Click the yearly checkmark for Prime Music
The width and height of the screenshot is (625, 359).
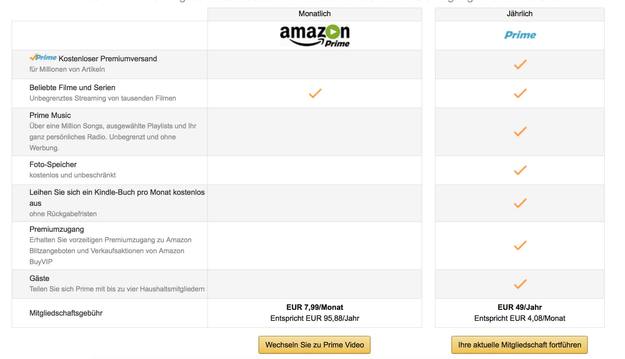(520, 132)
